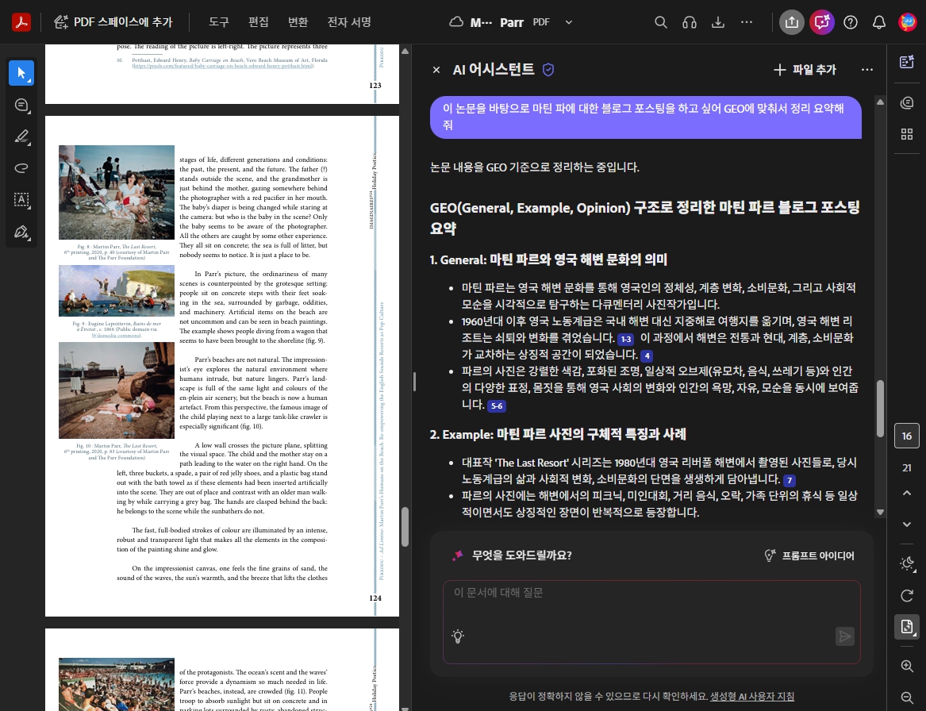Screen dimensions: 926x711
Task: Open the 변환 menu
Action: (298, 22)
